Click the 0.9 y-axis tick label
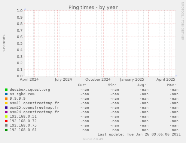 click(x=20, y=17)
